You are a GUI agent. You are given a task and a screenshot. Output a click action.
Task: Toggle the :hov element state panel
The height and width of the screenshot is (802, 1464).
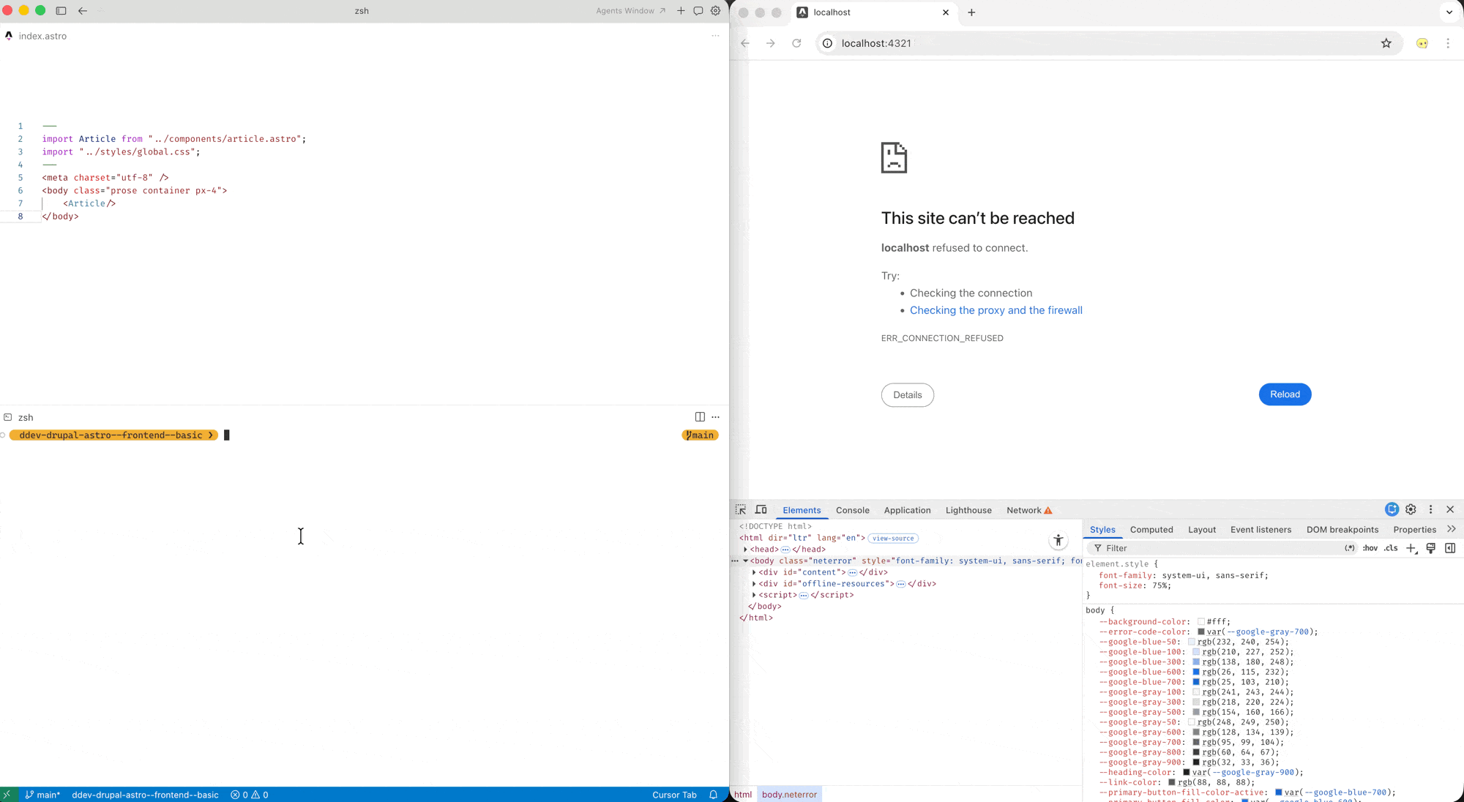1370,548
